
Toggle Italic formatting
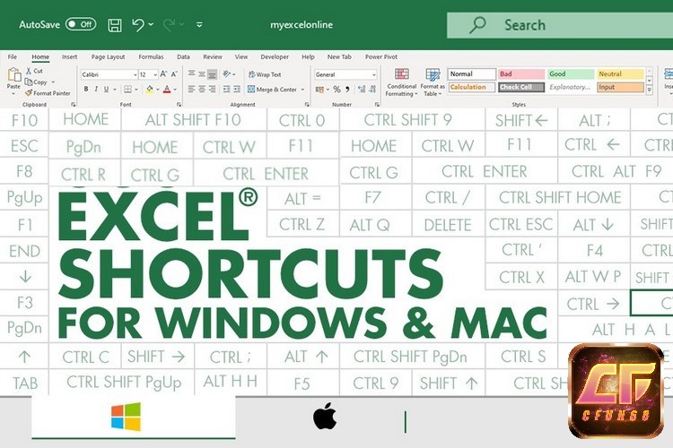coord(96,90)
